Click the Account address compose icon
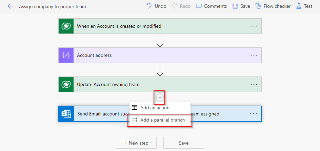The width and height of the screenshot is (320, 151). [66, 55]
